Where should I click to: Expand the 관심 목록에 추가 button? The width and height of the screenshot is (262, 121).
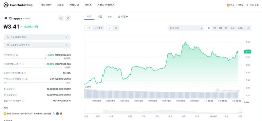point(37,37)
